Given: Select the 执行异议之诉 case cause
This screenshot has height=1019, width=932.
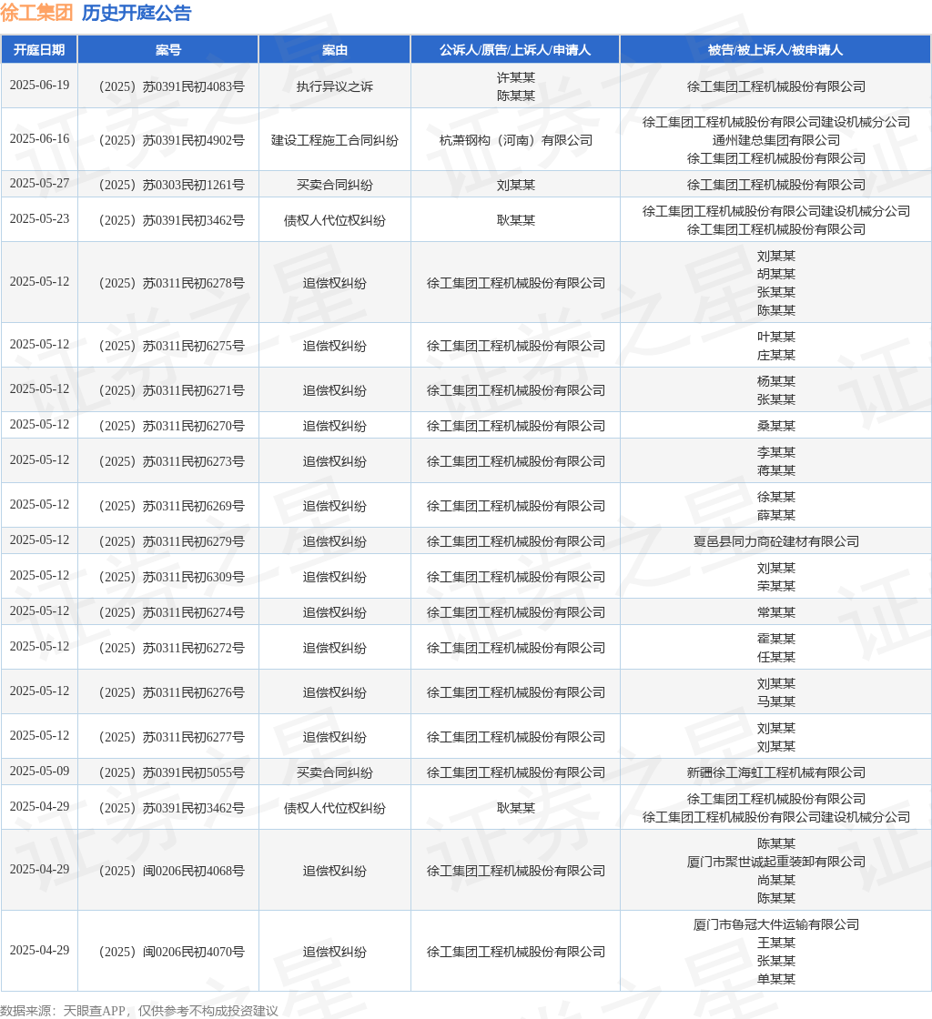Looking at the screenshot, I should [x=335, y=86].
